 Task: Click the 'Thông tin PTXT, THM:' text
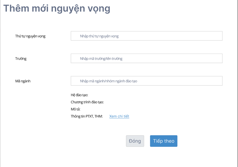click(87, 116)
